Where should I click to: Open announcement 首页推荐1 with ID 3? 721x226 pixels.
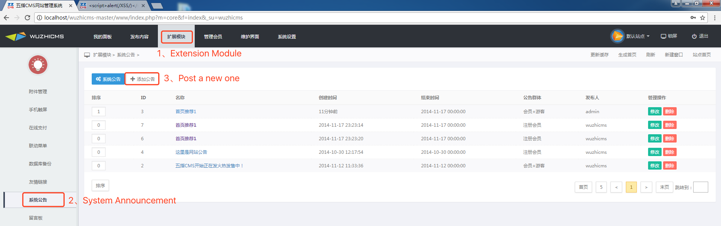pos(186,112)
